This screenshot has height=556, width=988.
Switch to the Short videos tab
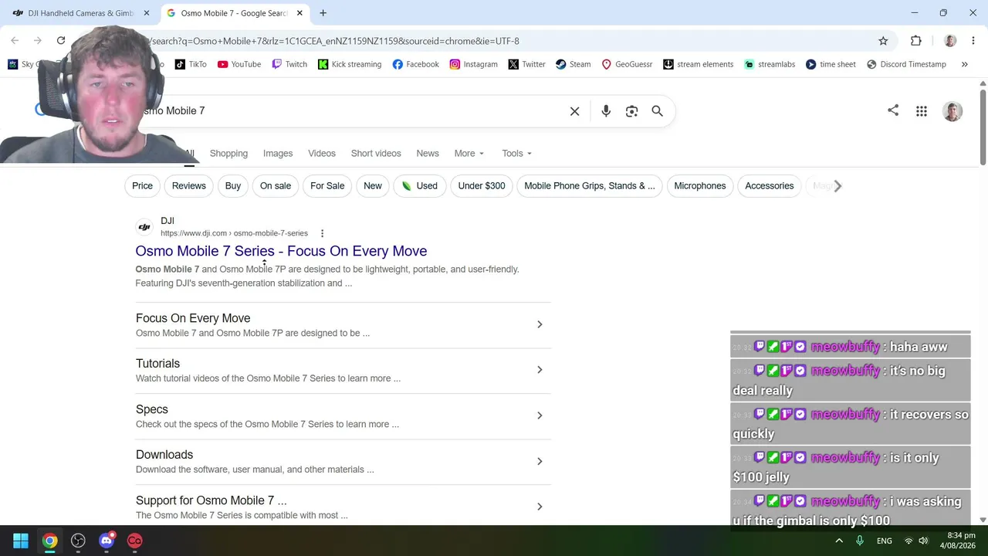tap(376, 153)
